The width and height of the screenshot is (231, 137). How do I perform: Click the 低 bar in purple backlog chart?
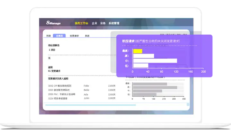click(x=141, y=66)
